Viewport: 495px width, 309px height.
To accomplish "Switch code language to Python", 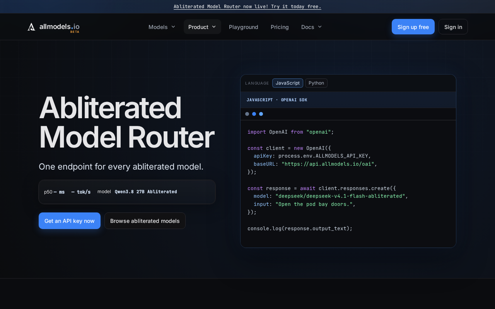I will tap(316, 83).
